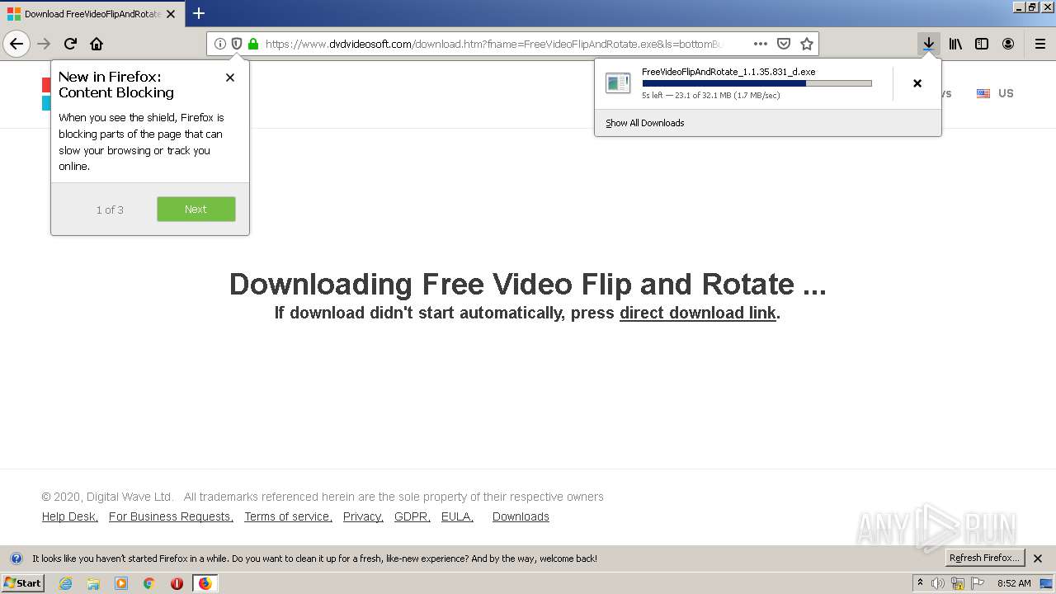This screenshot has height=594, width=1056.
Task: Open a new tab with plus
Action: point(199,13)
